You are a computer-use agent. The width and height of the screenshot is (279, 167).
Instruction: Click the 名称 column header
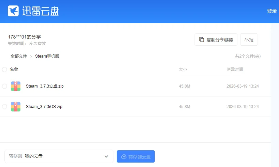click(x=14, y=70)
